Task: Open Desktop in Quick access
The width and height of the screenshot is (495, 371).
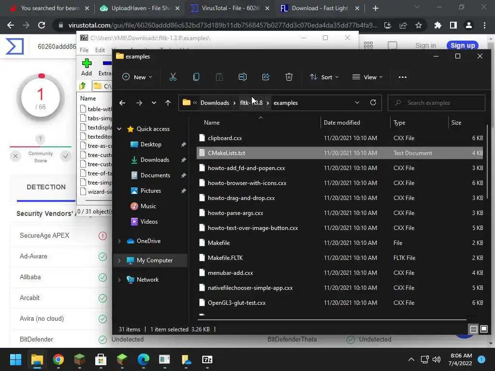Action: click(151, 144)
